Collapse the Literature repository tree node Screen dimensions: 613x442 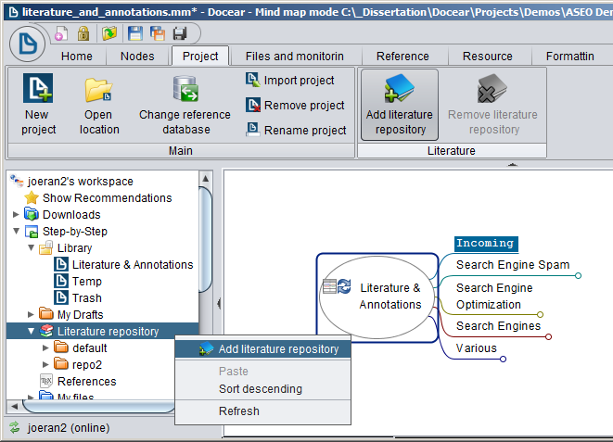tap(32, 331)
